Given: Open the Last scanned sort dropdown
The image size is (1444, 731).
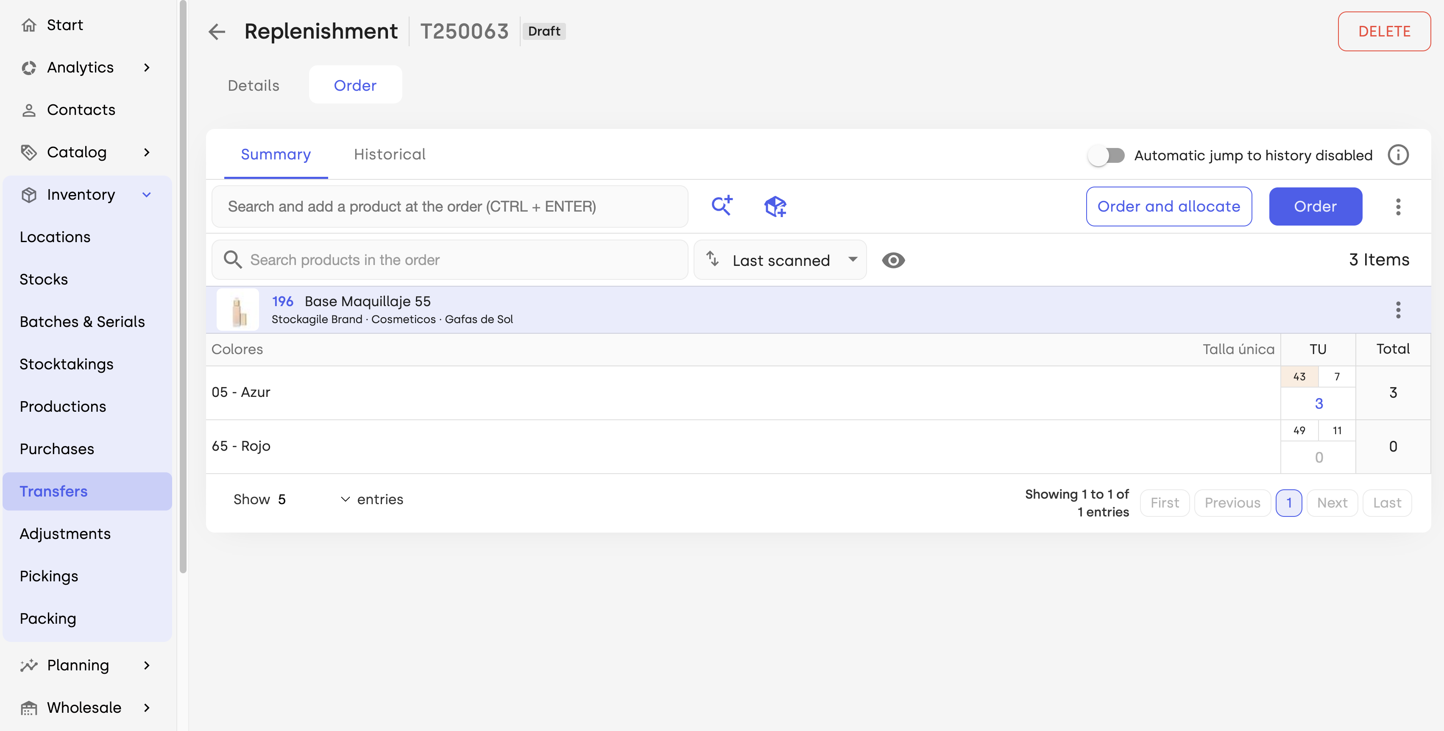Looking at the screenshot, I should coord(780,260).
